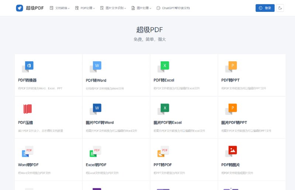Open the PDF转Word title link
The image size is (295, 190).
coord(96,80)
